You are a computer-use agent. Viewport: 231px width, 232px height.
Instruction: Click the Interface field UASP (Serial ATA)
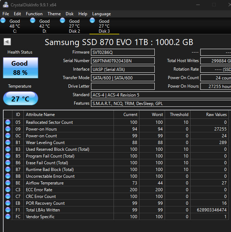(x=123, y=69)
